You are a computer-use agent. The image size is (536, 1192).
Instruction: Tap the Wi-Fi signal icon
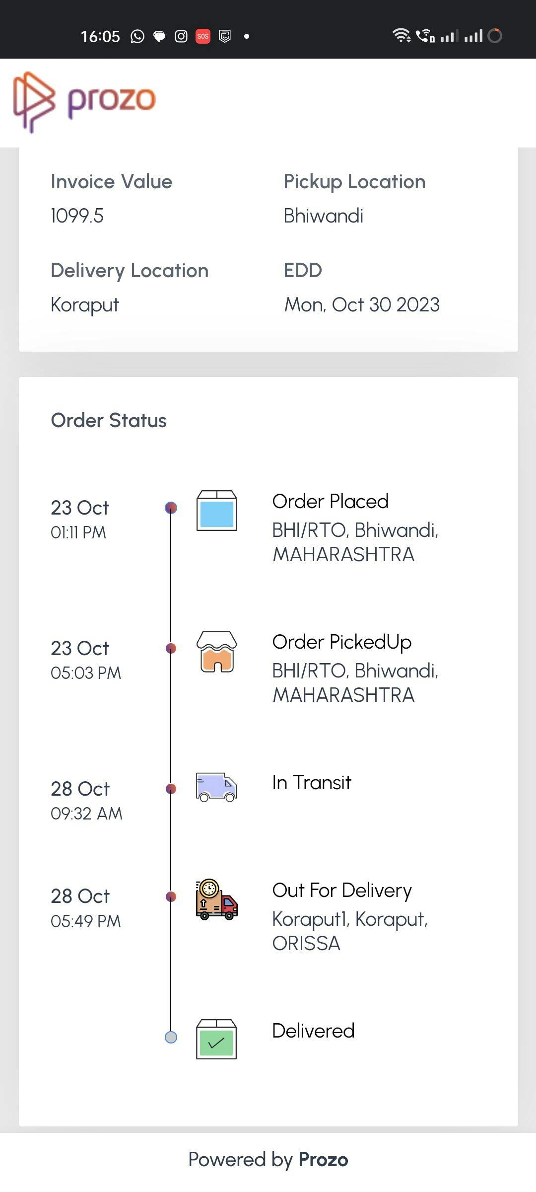pos(401,36)
